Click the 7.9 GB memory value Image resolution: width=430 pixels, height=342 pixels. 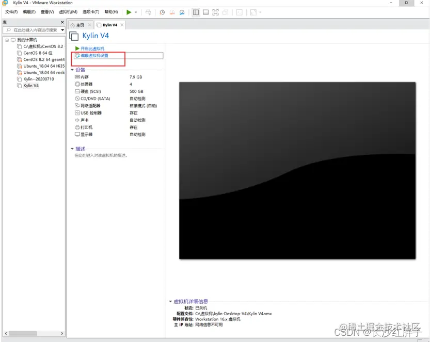coord(136,77)
